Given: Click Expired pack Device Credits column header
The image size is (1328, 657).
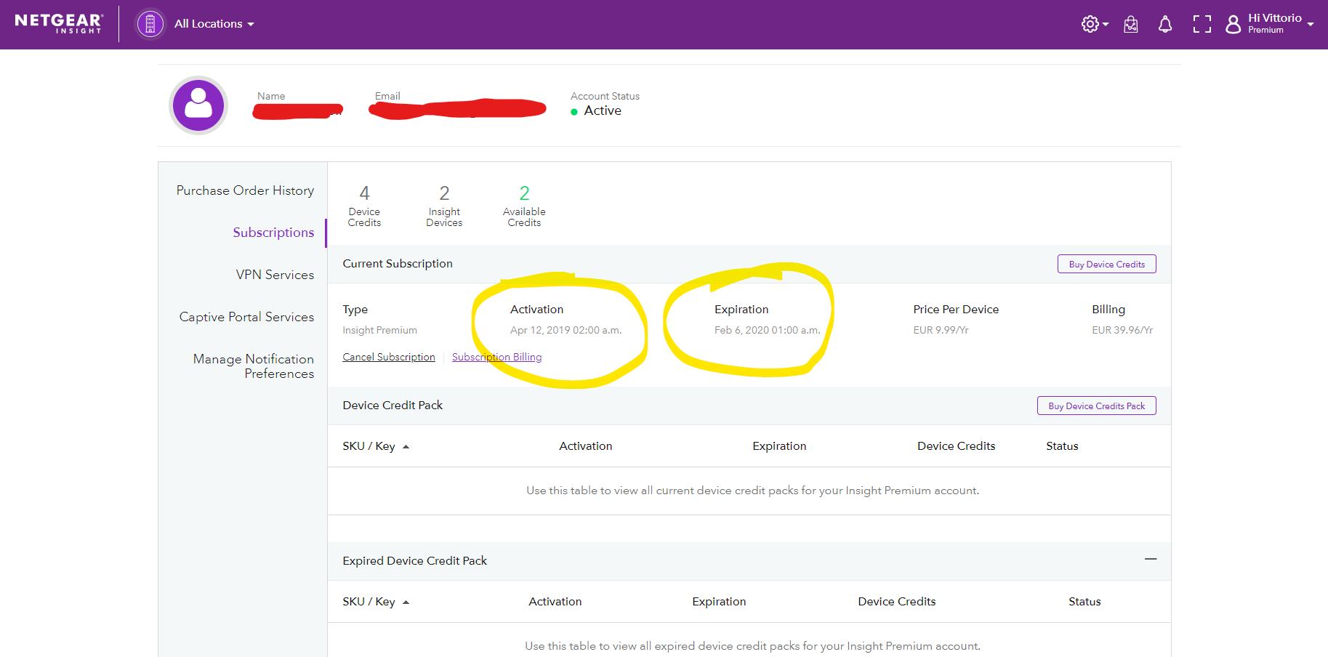Looking at the screenshot, I should click(x=896, y=602).
